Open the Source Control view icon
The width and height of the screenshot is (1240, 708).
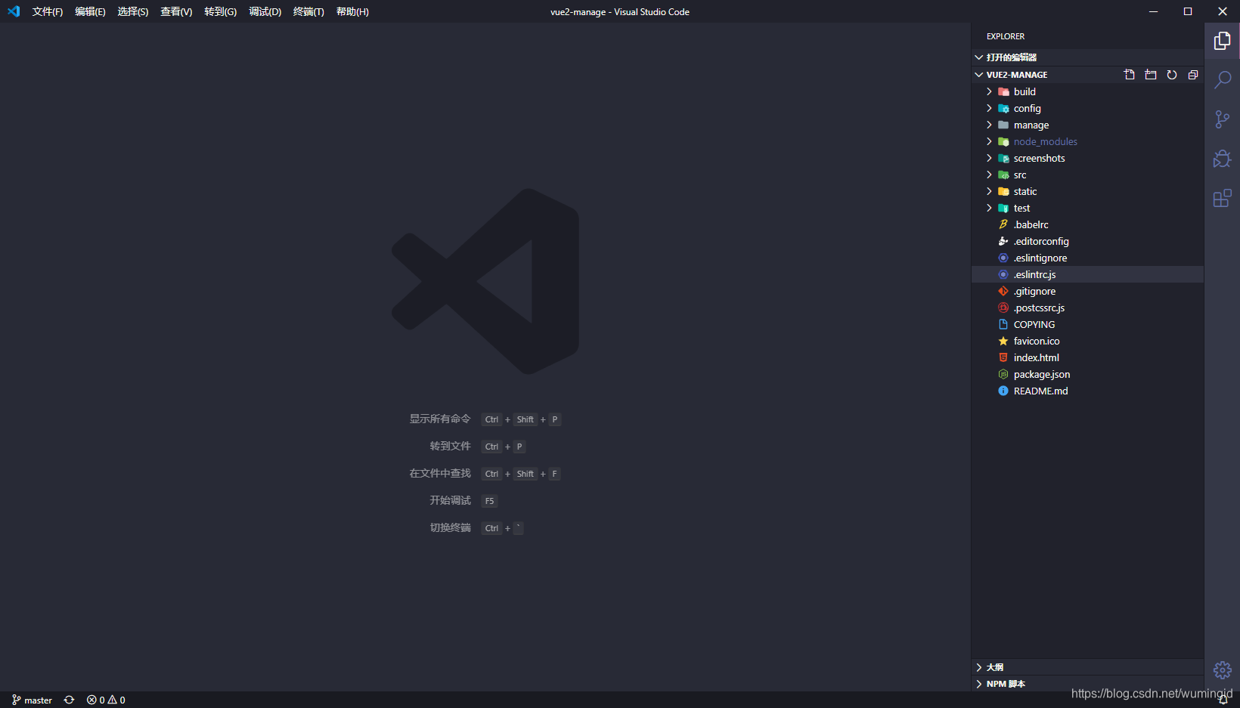[1222, 119]
